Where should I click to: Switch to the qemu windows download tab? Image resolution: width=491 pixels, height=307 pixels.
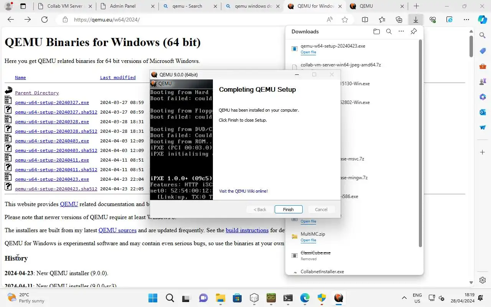252,6
